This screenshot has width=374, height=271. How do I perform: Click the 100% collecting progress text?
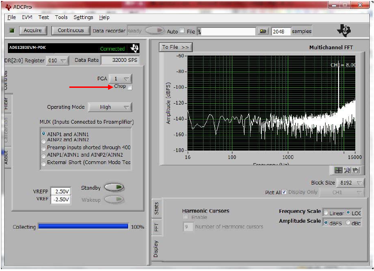click(137, 227)
